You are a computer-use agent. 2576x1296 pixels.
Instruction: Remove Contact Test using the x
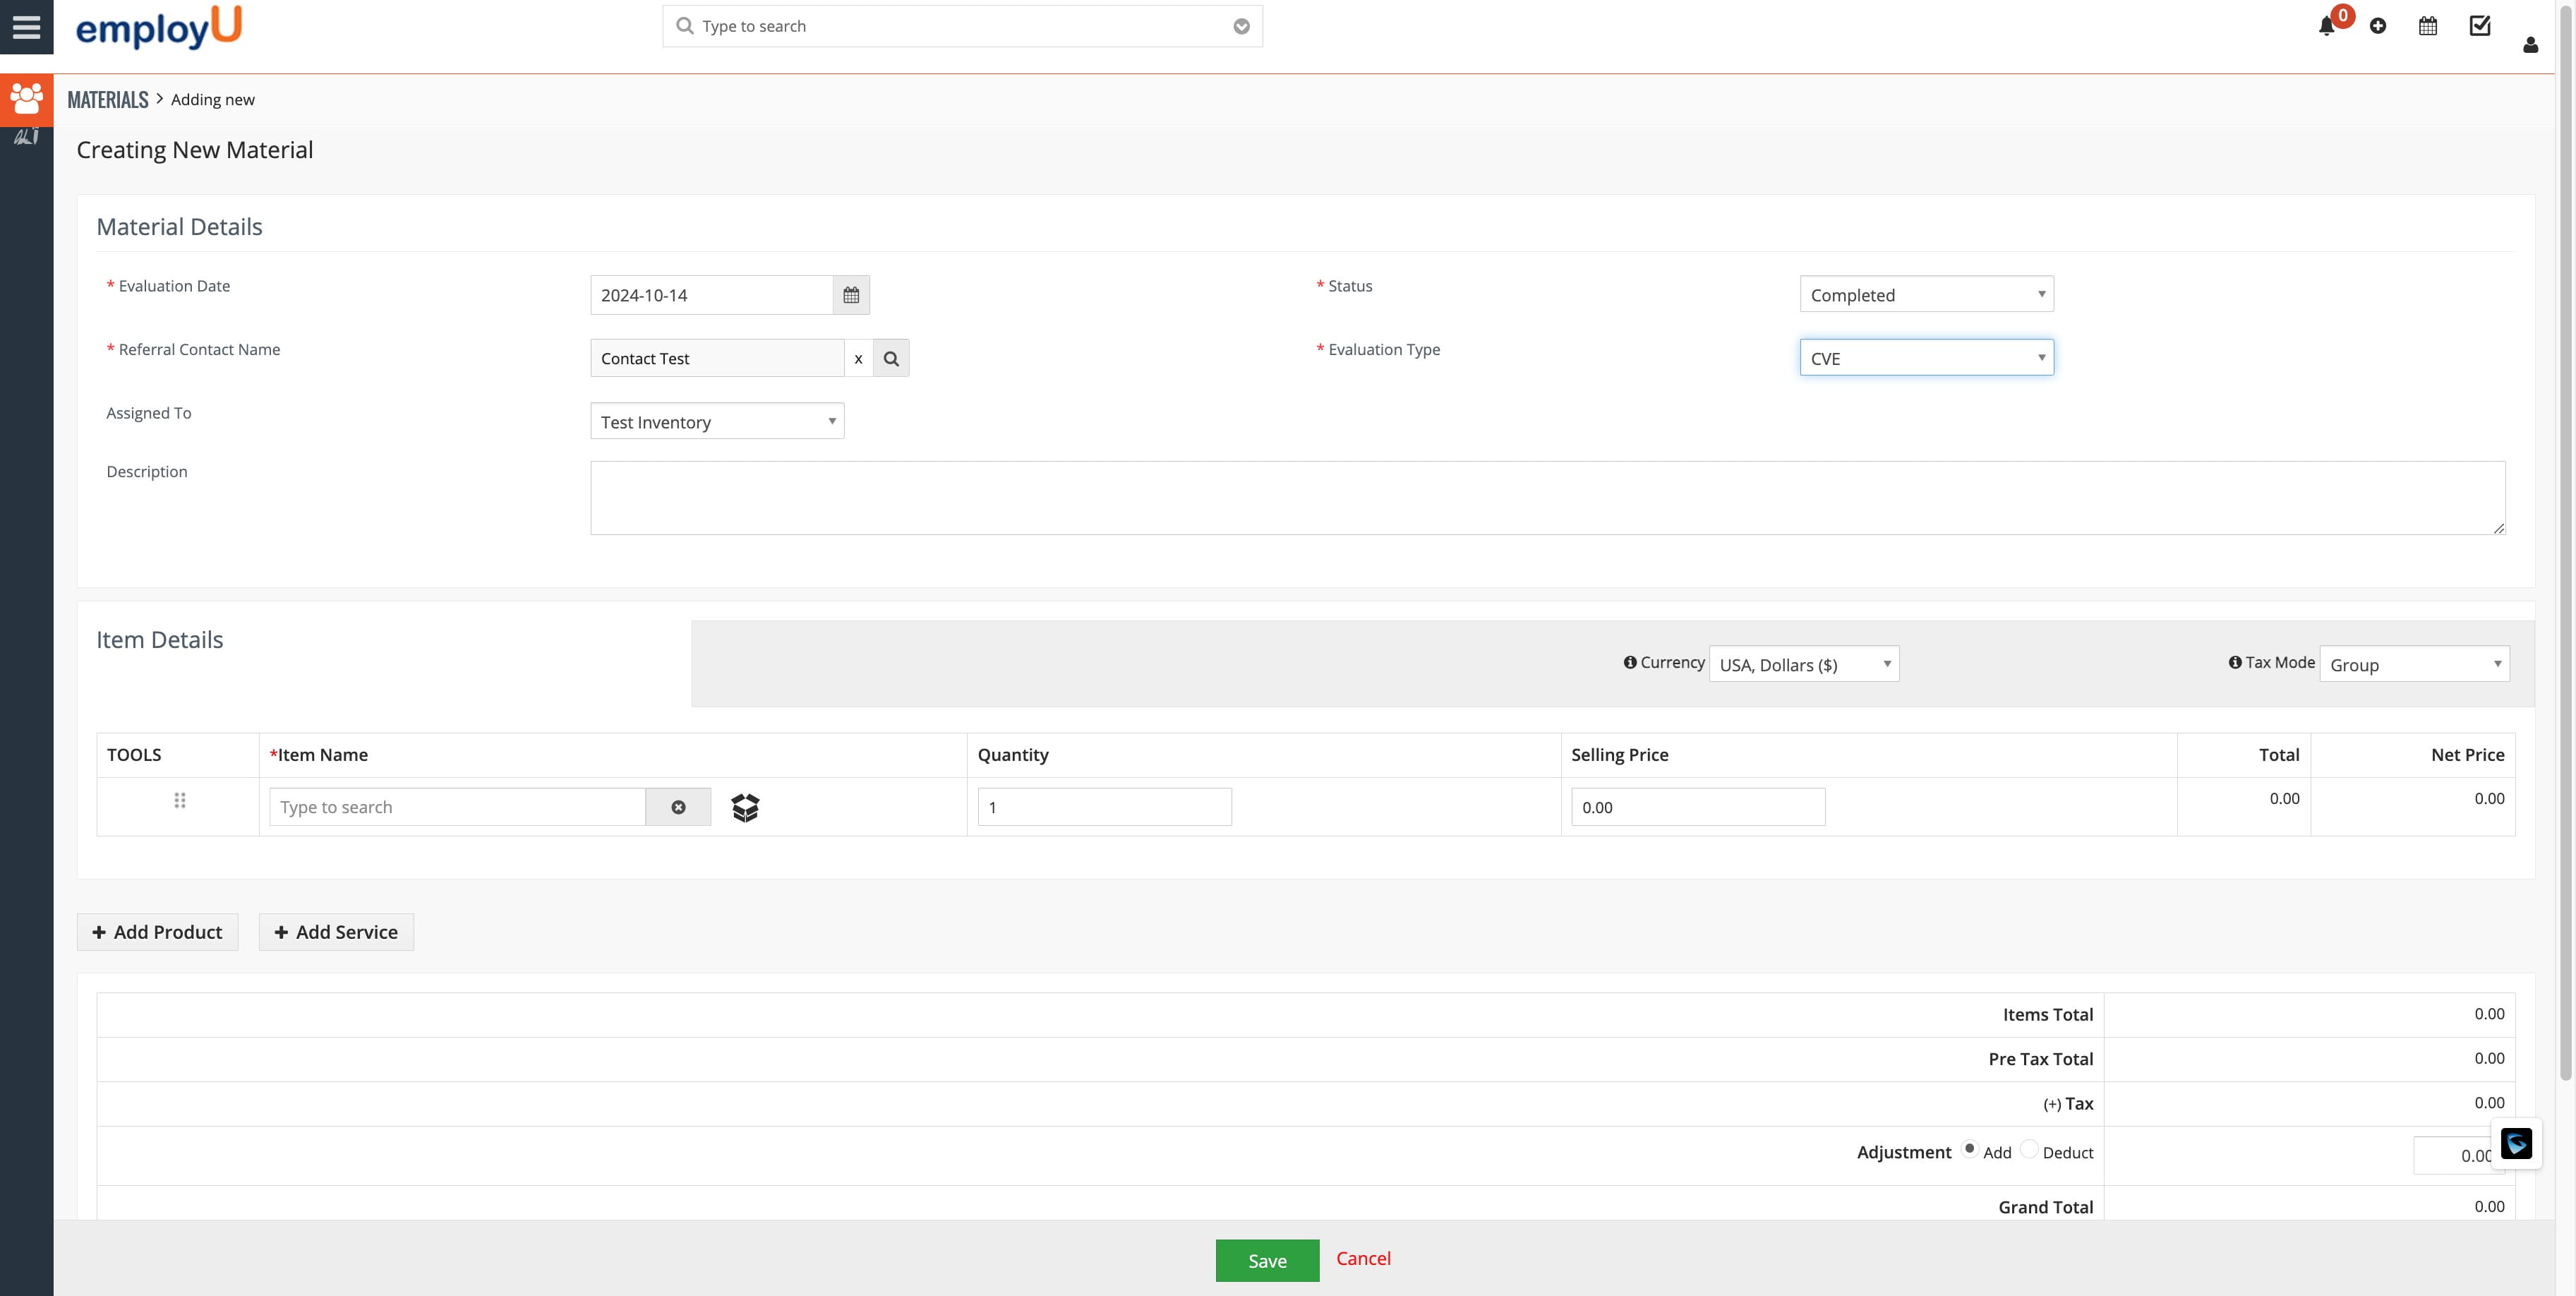859,359
